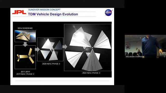Click the '2016 SUNDRAKE' caption
This screenshot has height=93, width=166.
[25, 28]
